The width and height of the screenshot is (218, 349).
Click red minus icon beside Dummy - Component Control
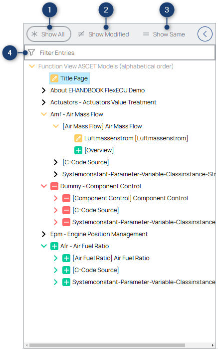point(54,186)
